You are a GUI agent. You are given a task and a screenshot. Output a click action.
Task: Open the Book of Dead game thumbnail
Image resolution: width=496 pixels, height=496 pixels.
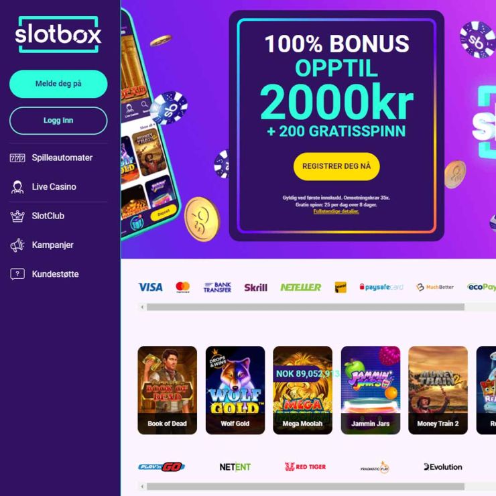point(168,390)
